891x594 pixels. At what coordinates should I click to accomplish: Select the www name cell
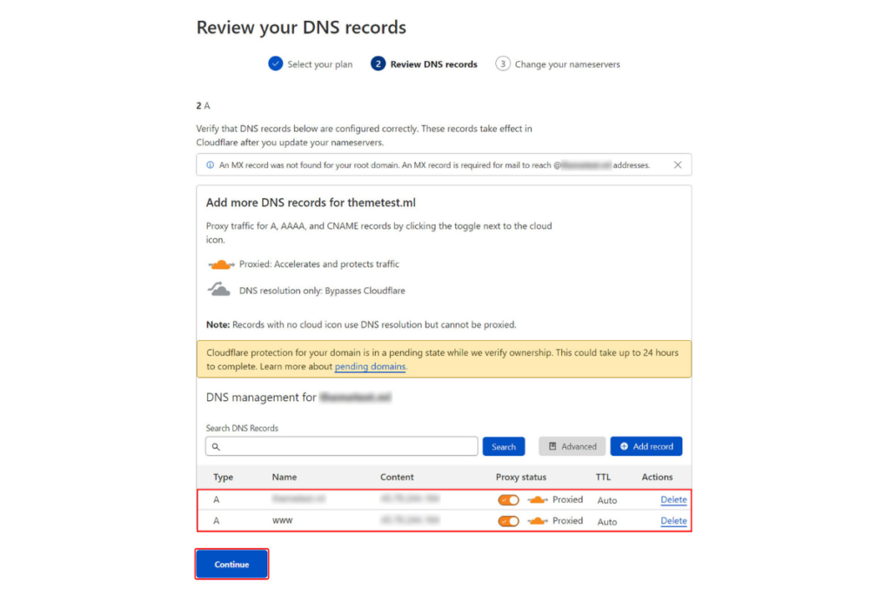[283, 521]
